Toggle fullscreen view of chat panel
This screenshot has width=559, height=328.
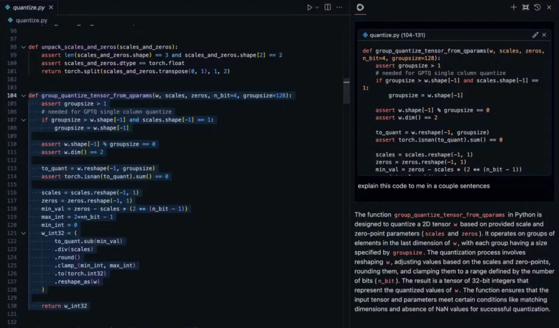(525, 7)
